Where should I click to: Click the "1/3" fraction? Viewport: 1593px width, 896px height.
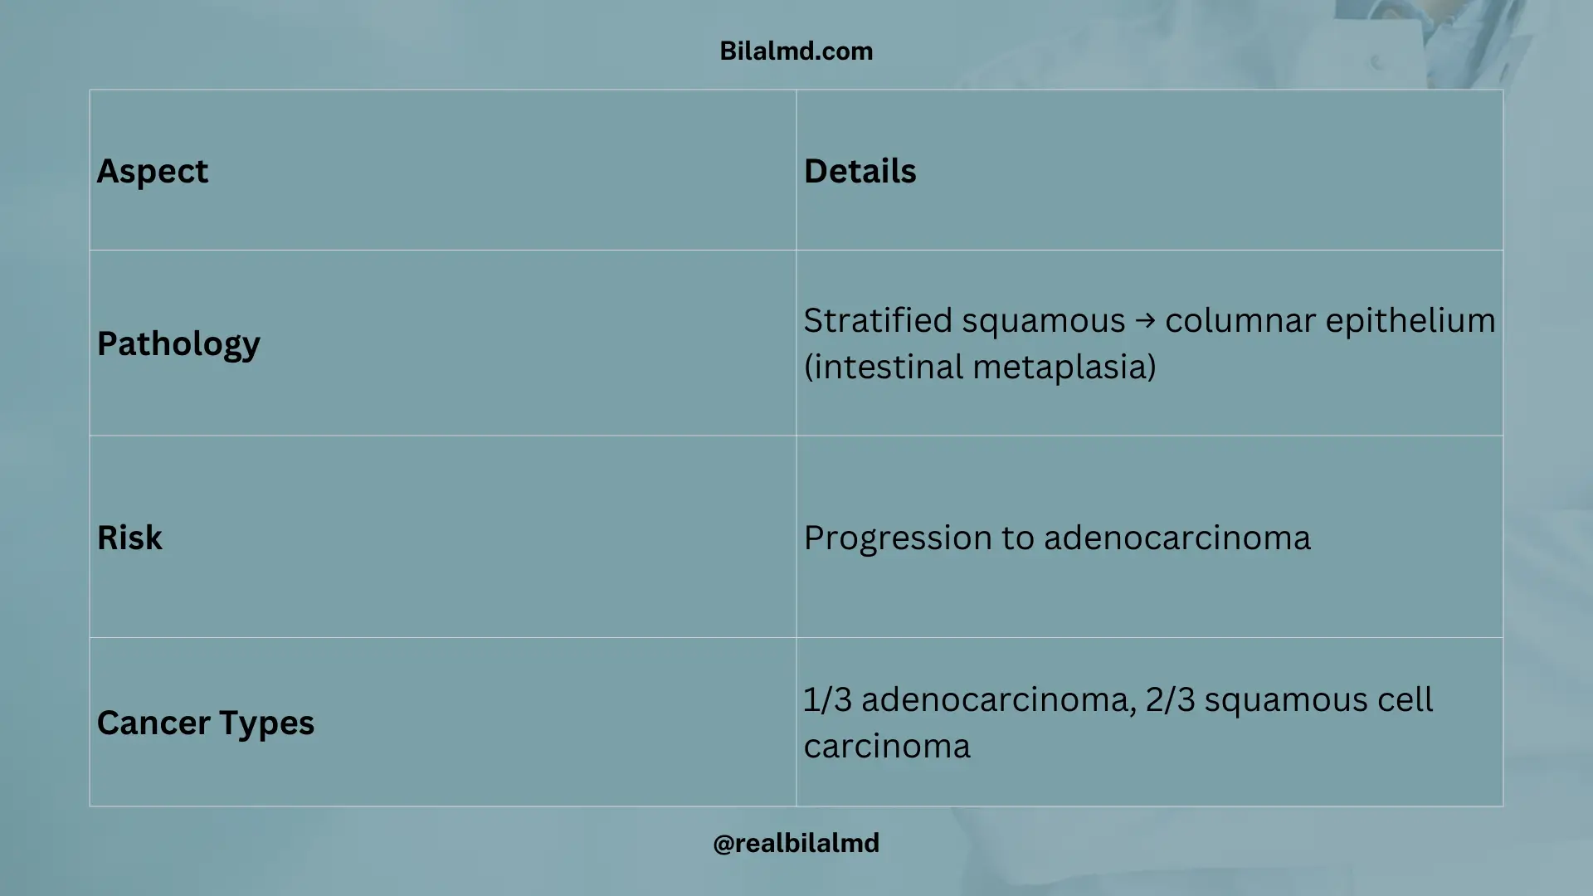coord(827,700)
